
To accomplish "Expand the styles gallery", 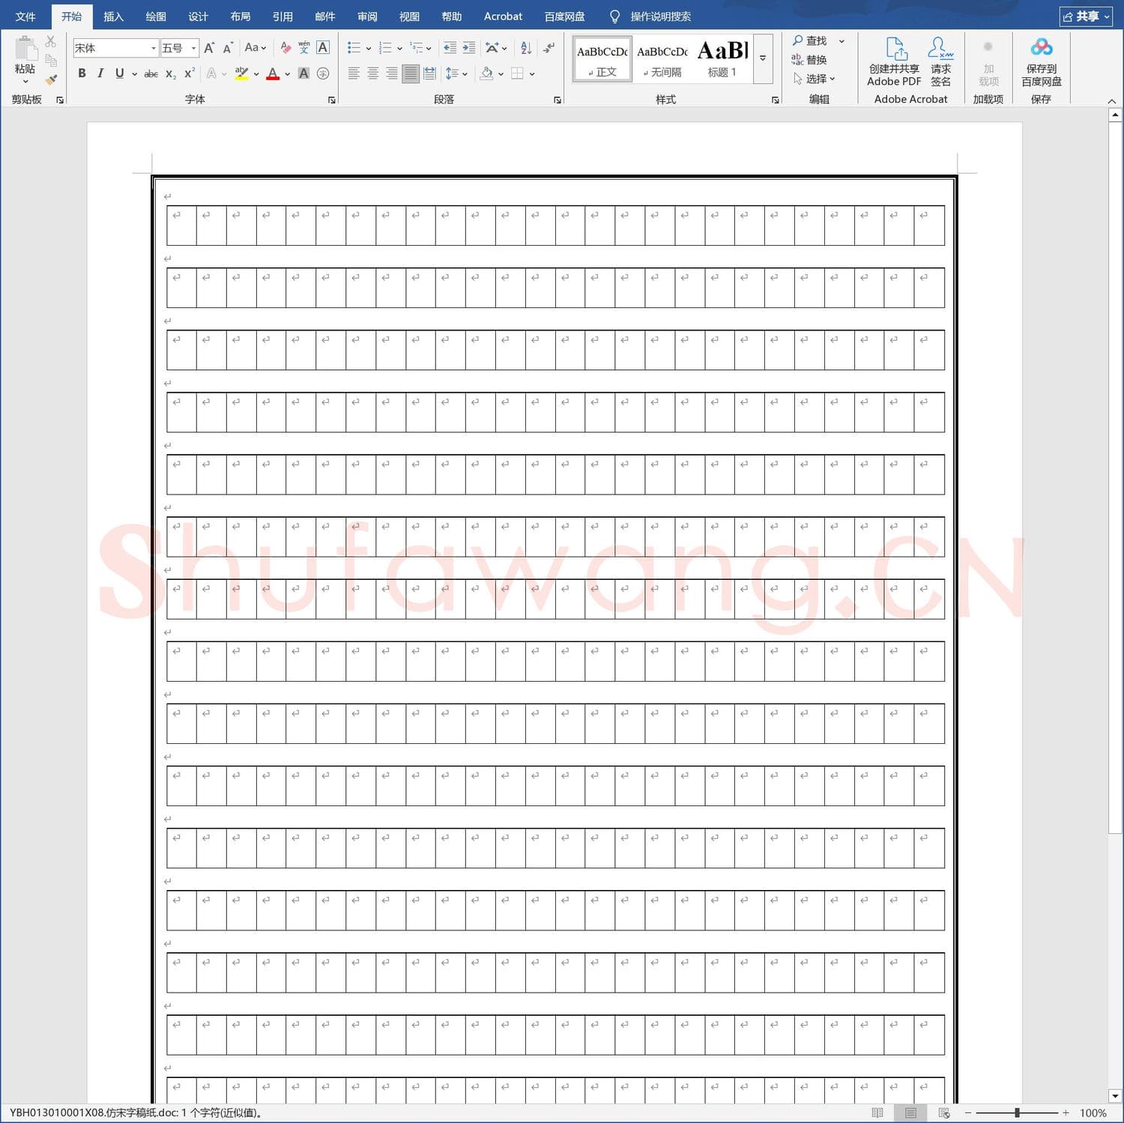I will point(763,58).
